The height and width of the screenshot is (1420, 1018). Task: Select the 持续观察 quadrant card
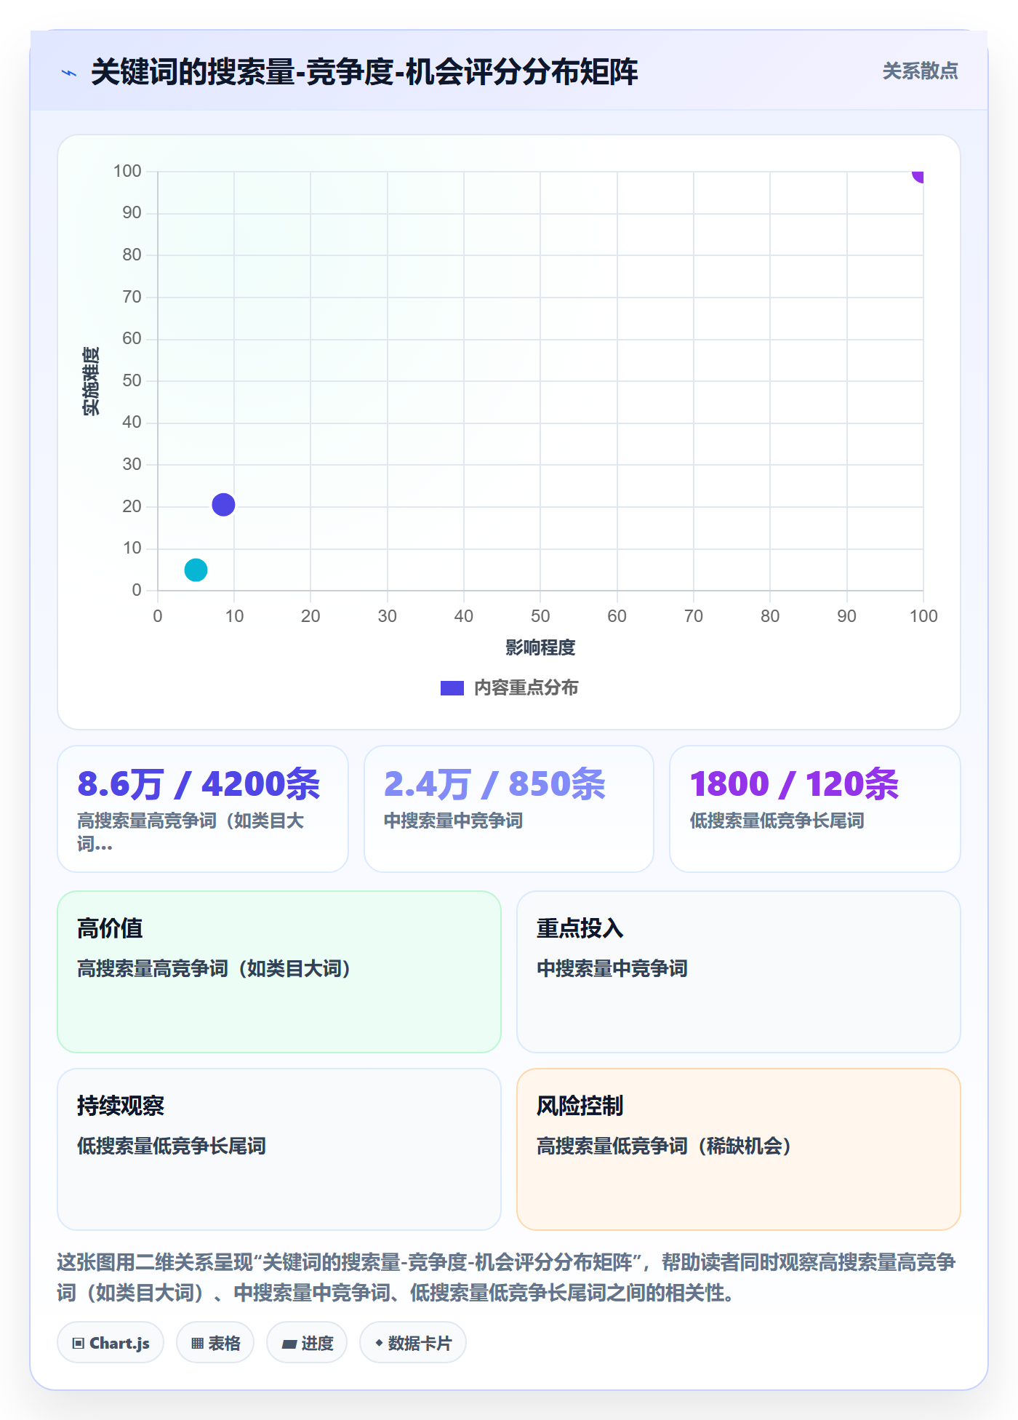[279, 1149]
